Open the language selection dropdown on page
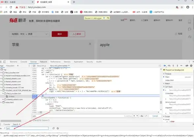This screenshot has width=194, height=139. pyautogui.click(x=29, y=34)
